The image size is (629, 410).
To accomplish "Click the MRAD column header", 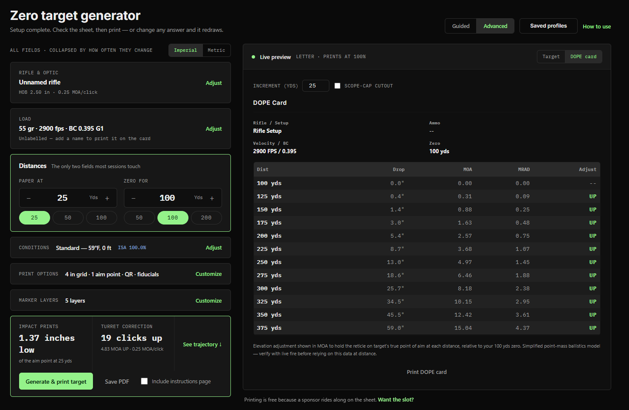I will (524, 169).
